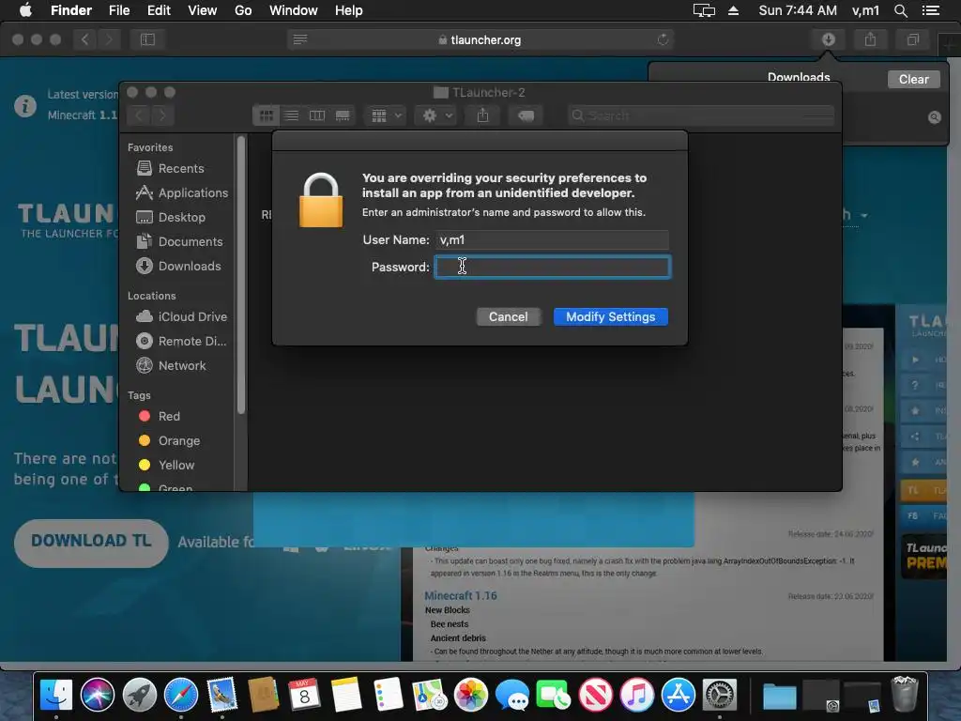Click the tlauncher.org address bar
Screen dimensions: 961x721
pos(480,39)
